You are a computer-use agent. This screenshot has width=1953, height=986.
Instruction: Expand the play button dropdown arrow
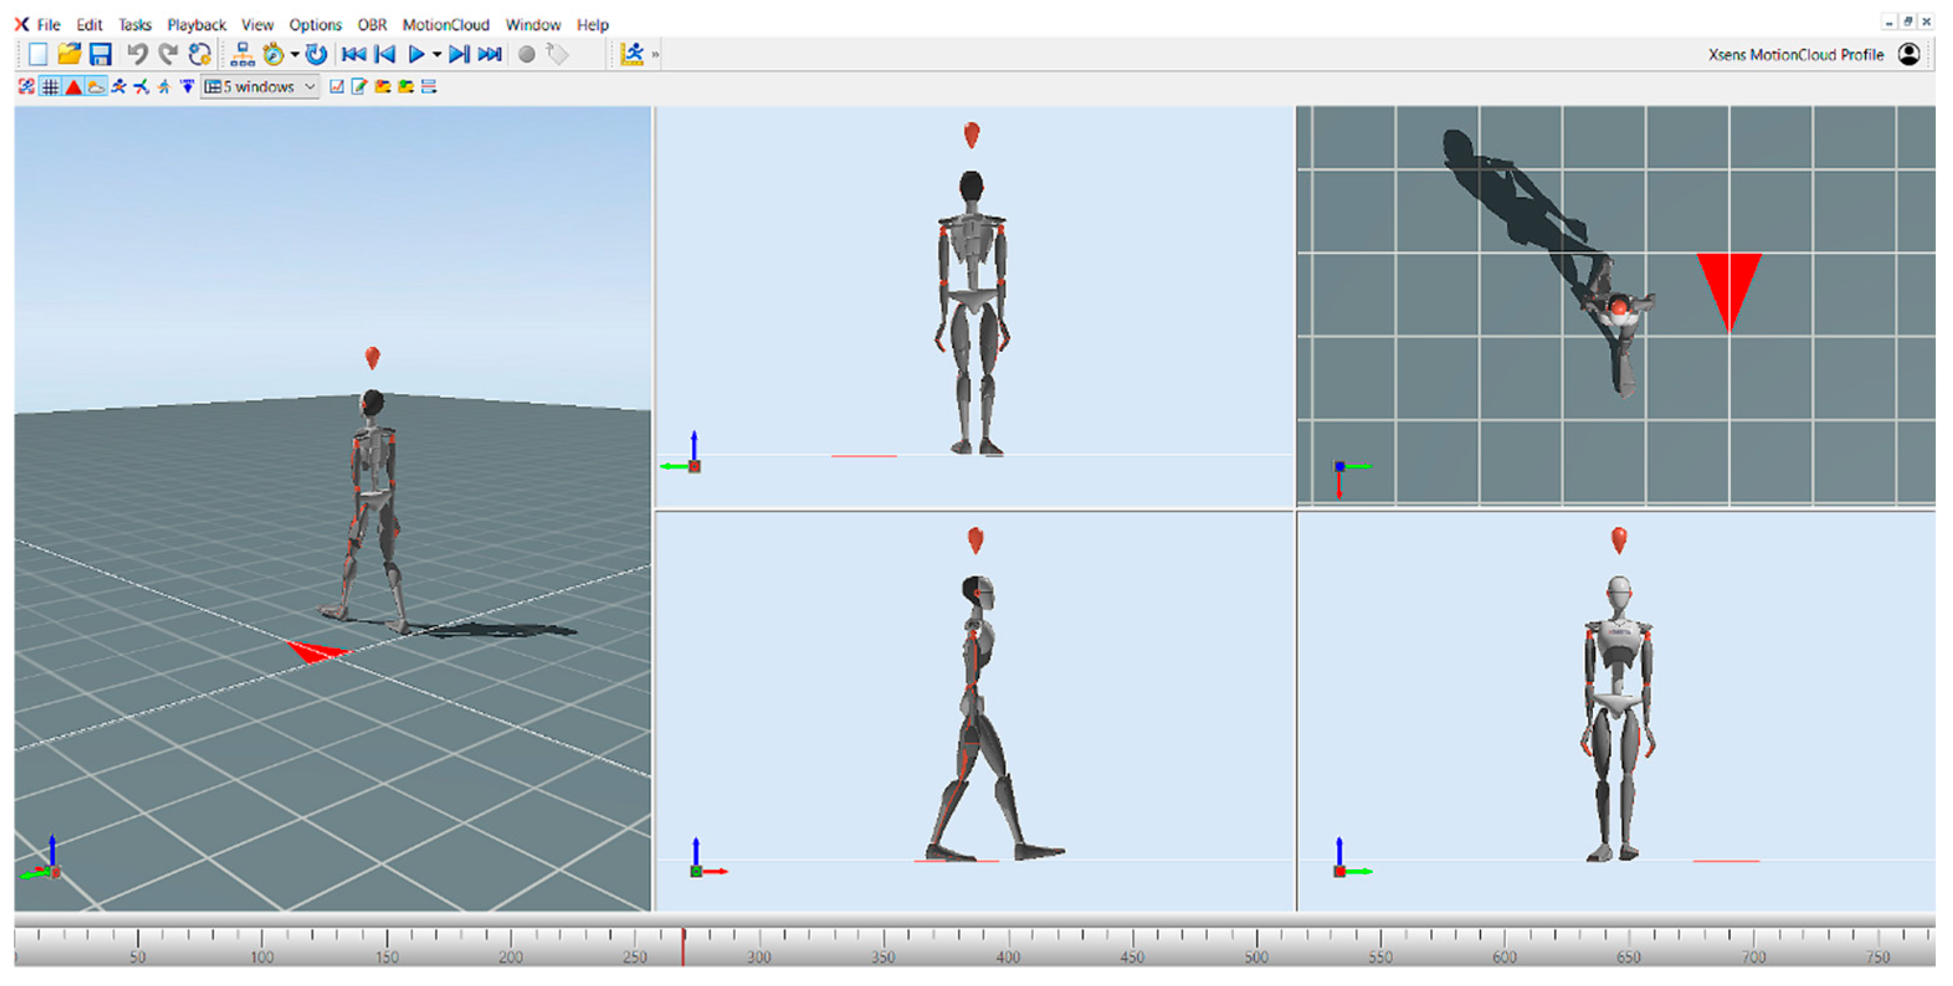[x=437, y=55]
